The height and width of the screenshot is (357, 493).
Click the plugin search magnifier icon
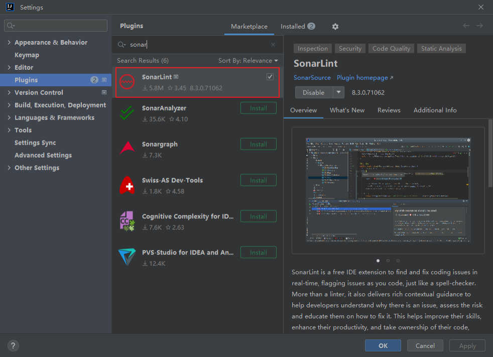121,45
